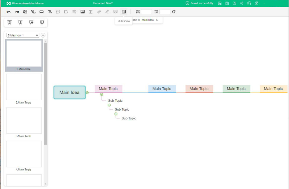Play slideshow using the play presentation icon
This screenshot has height=189, width=289.
pyautogui.click(x=42, y=22)
